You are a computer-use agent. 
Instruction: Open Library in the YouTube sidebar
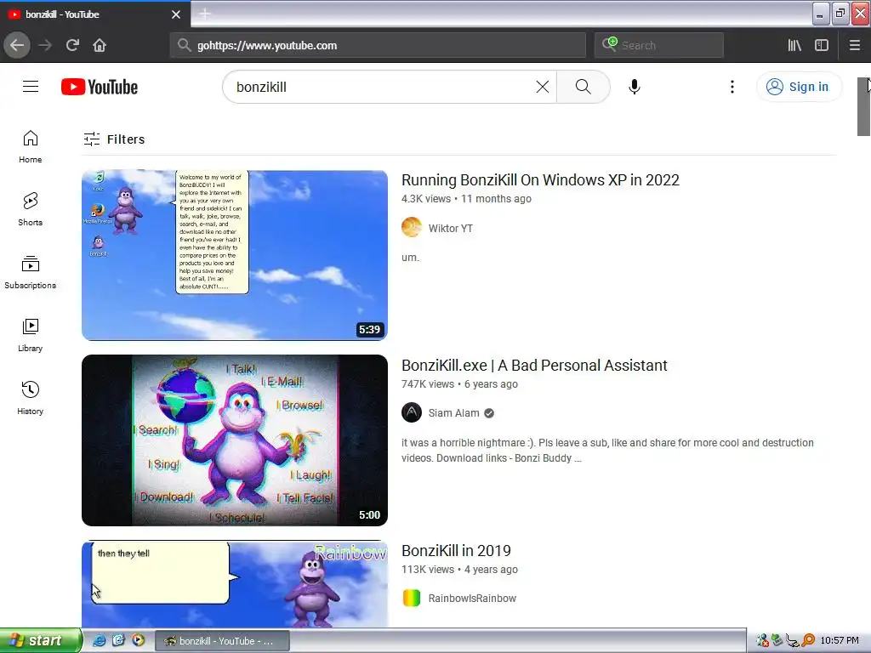tap(30, 335)
